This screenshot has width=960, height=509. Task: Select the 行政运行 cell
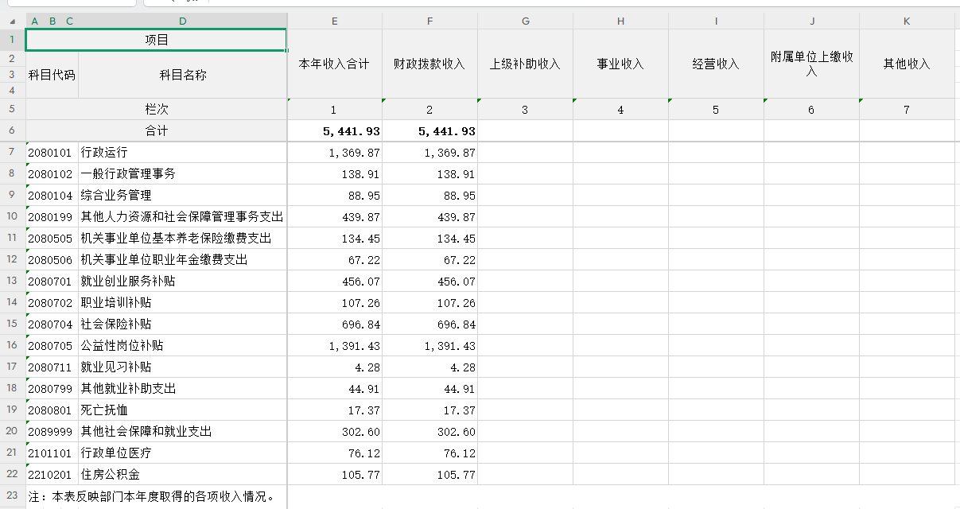[x=182, y=152]
